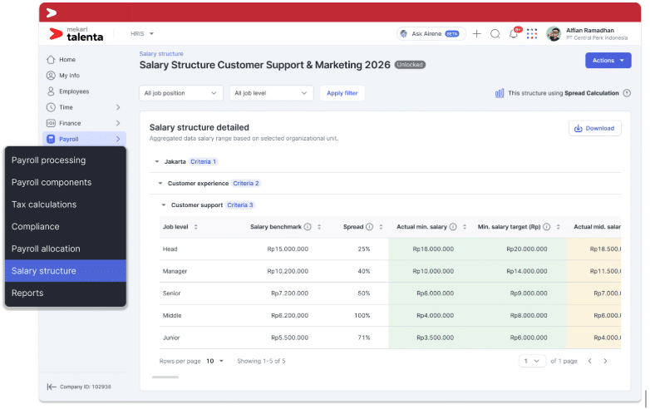Collapse the Jakarta group
The height and width of the screenshot is (409, 650).
(x=156, y=161)
